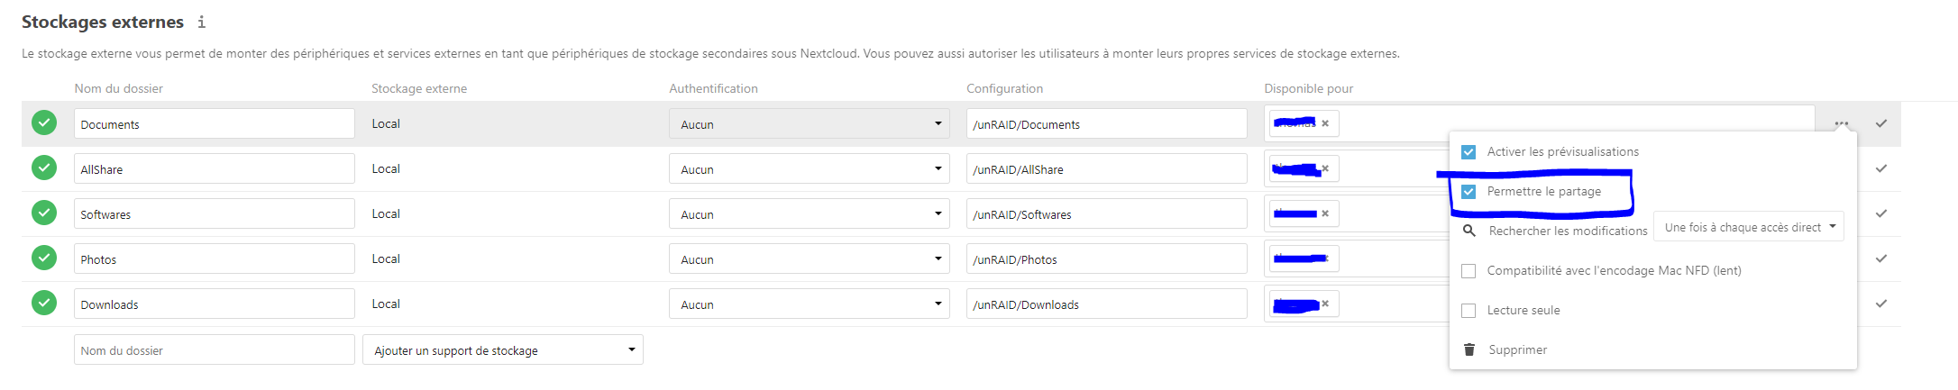1958x390 pixels.
Task: Click the Rechercher les modifications menu entry
Action: pos(1568,231)
